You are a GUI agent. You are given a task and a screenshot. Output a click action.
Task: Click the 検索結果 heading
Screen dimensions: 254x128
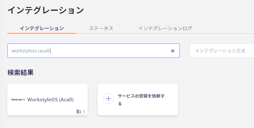click(x=20, y=72)
